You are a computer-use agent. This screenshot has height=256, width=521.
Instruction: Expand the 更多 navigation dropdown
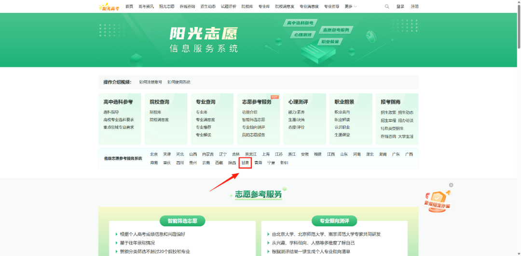(x=351, y=6)
